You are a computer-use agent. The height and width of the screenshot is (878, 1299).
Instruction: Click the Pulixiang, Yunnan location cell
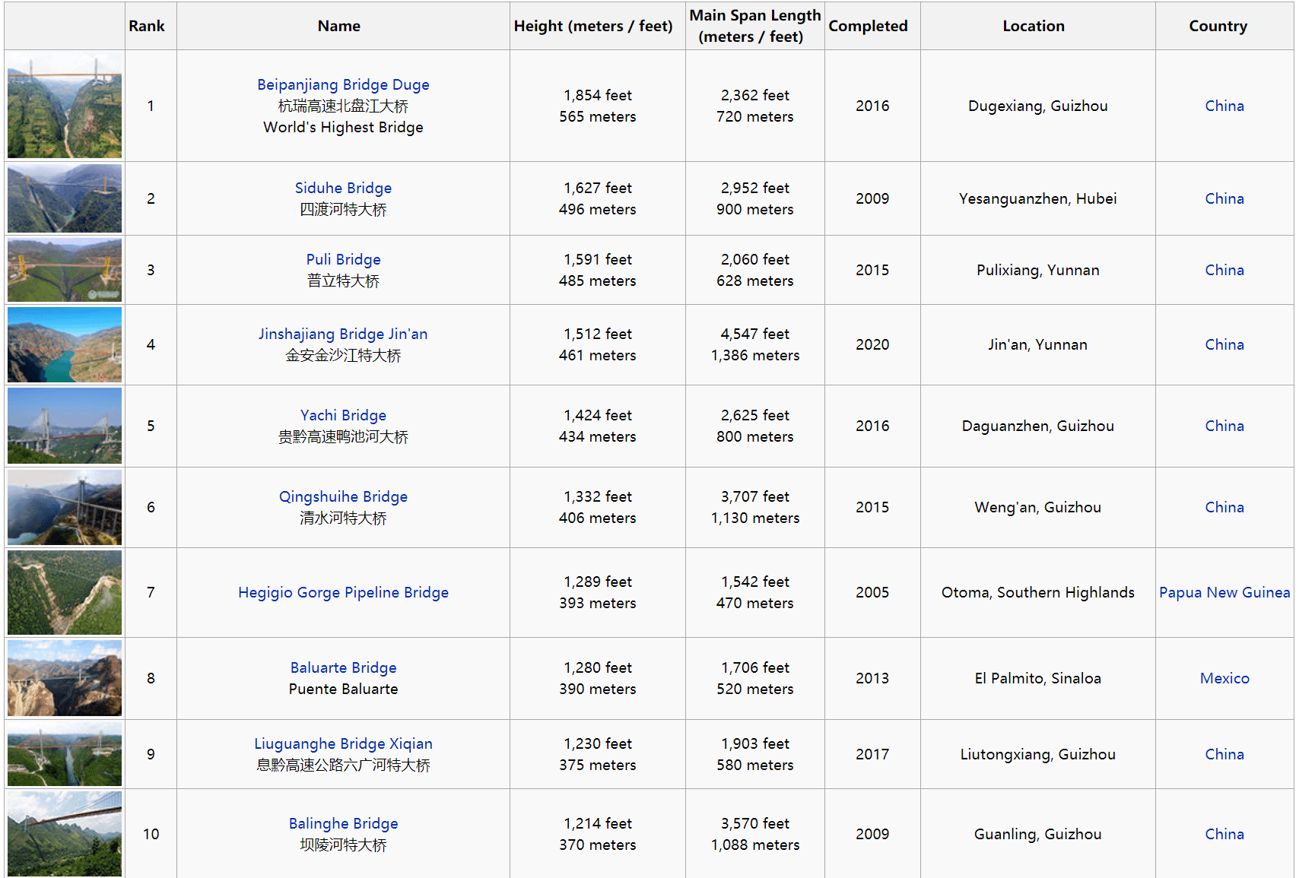(x=1037, y=270)
